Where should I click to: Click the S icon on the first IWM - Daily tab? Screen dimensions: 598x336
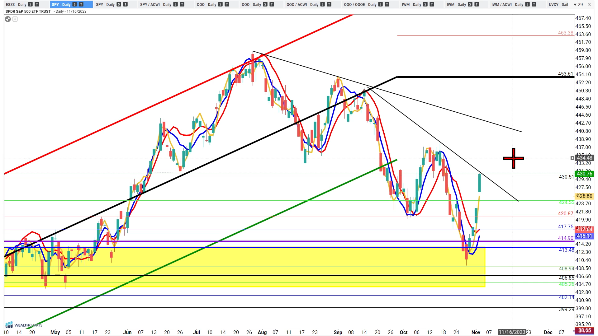tap(425, 4)
